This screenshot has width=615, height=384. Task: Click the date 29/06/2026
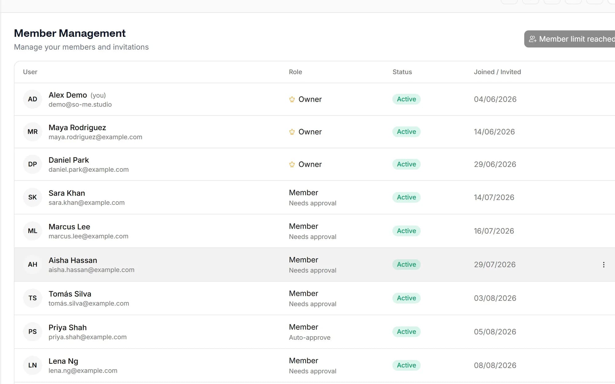pos(495,164)
